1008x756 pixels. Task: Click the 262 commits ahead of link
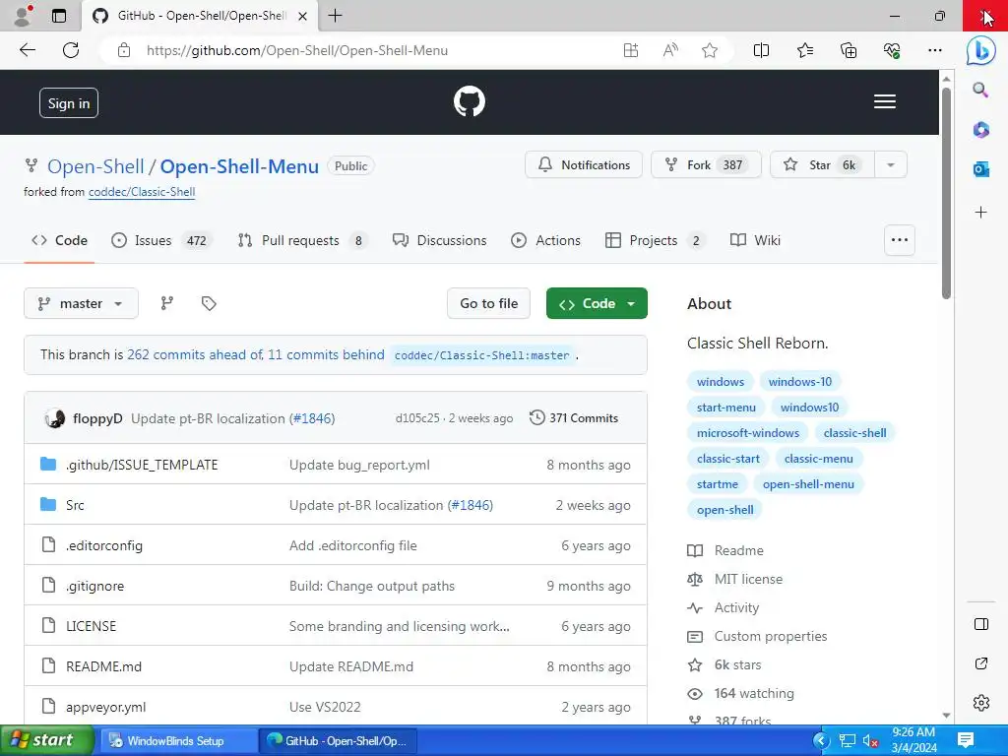pos(196,354)
